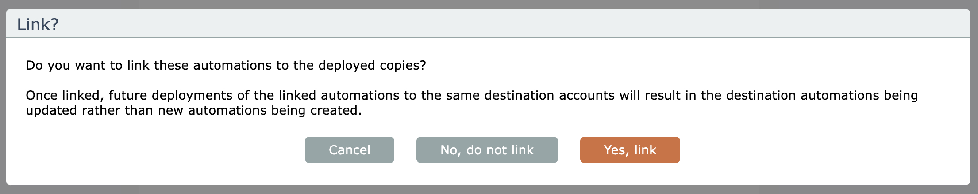Image resolution: width=978 pixels, height=194 pixels.
Task: Click the dimmed background outside the dialog
Action: point(487,190)
